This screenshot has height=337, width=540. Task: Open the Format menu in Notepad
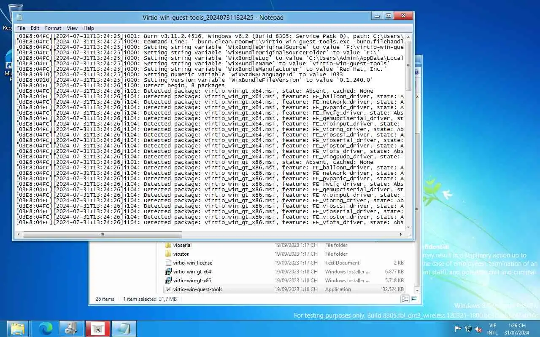(x=53, y=28)
